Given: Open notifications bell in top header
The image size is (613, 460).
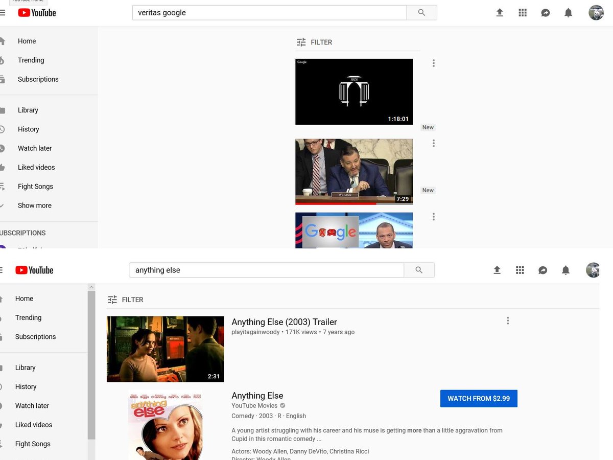Looking at the screenshot, I should [x=569, y=13].
